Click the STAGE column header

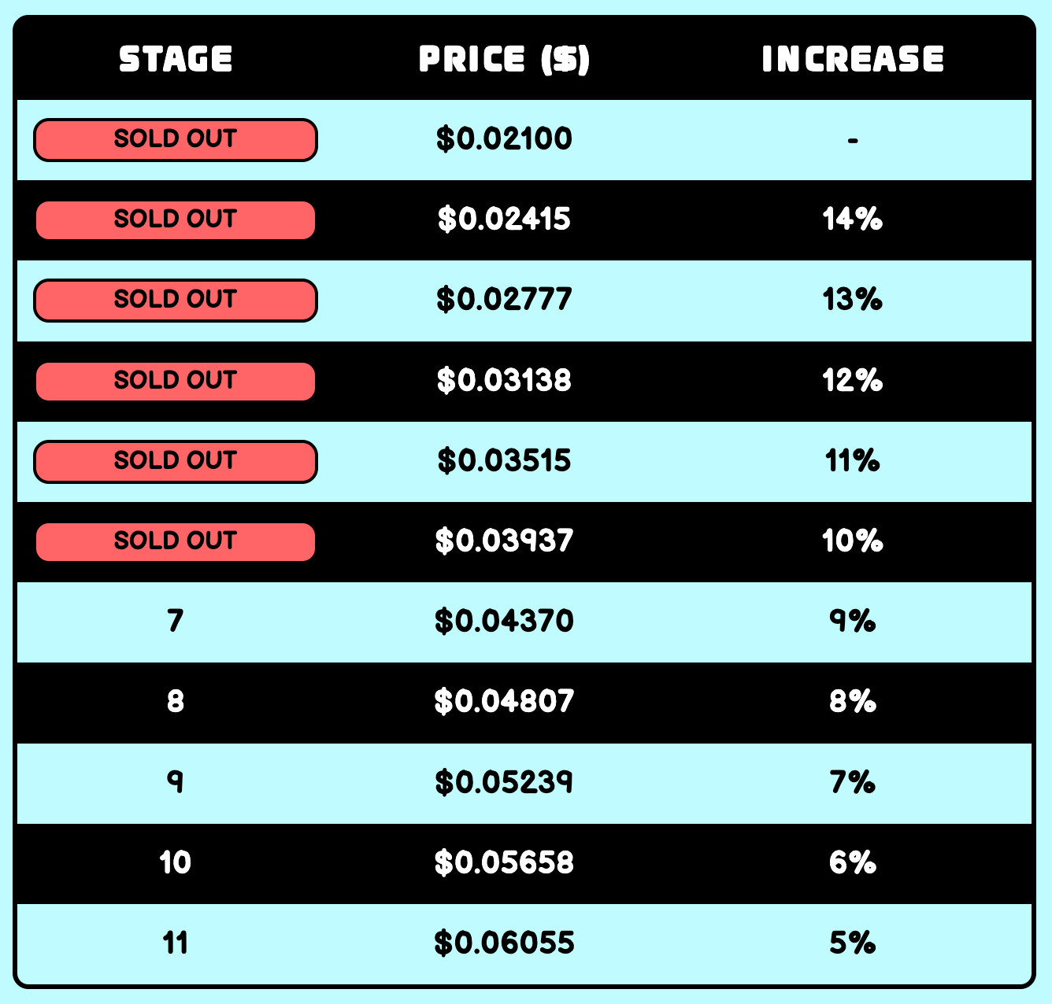pos(176,59)
